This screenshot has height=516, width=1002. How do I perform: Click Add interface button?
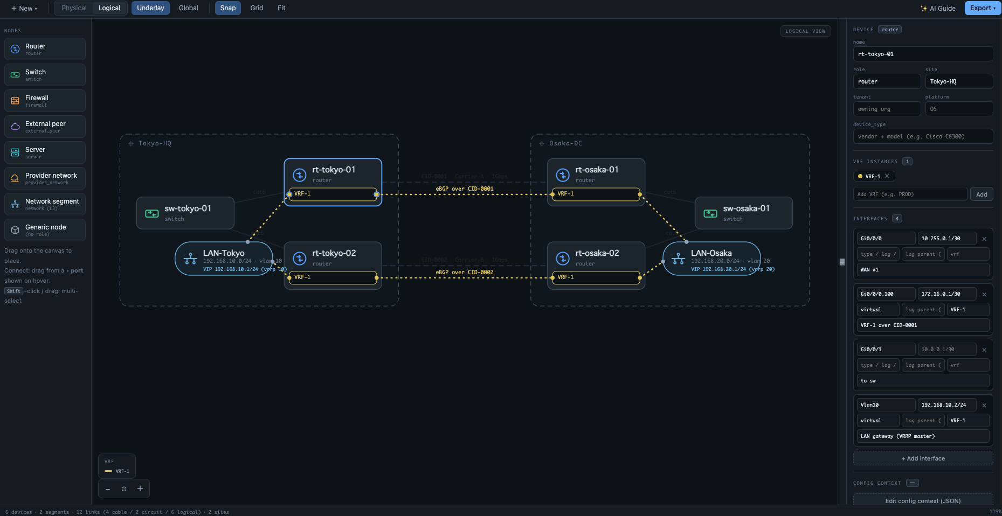(923, 458)
